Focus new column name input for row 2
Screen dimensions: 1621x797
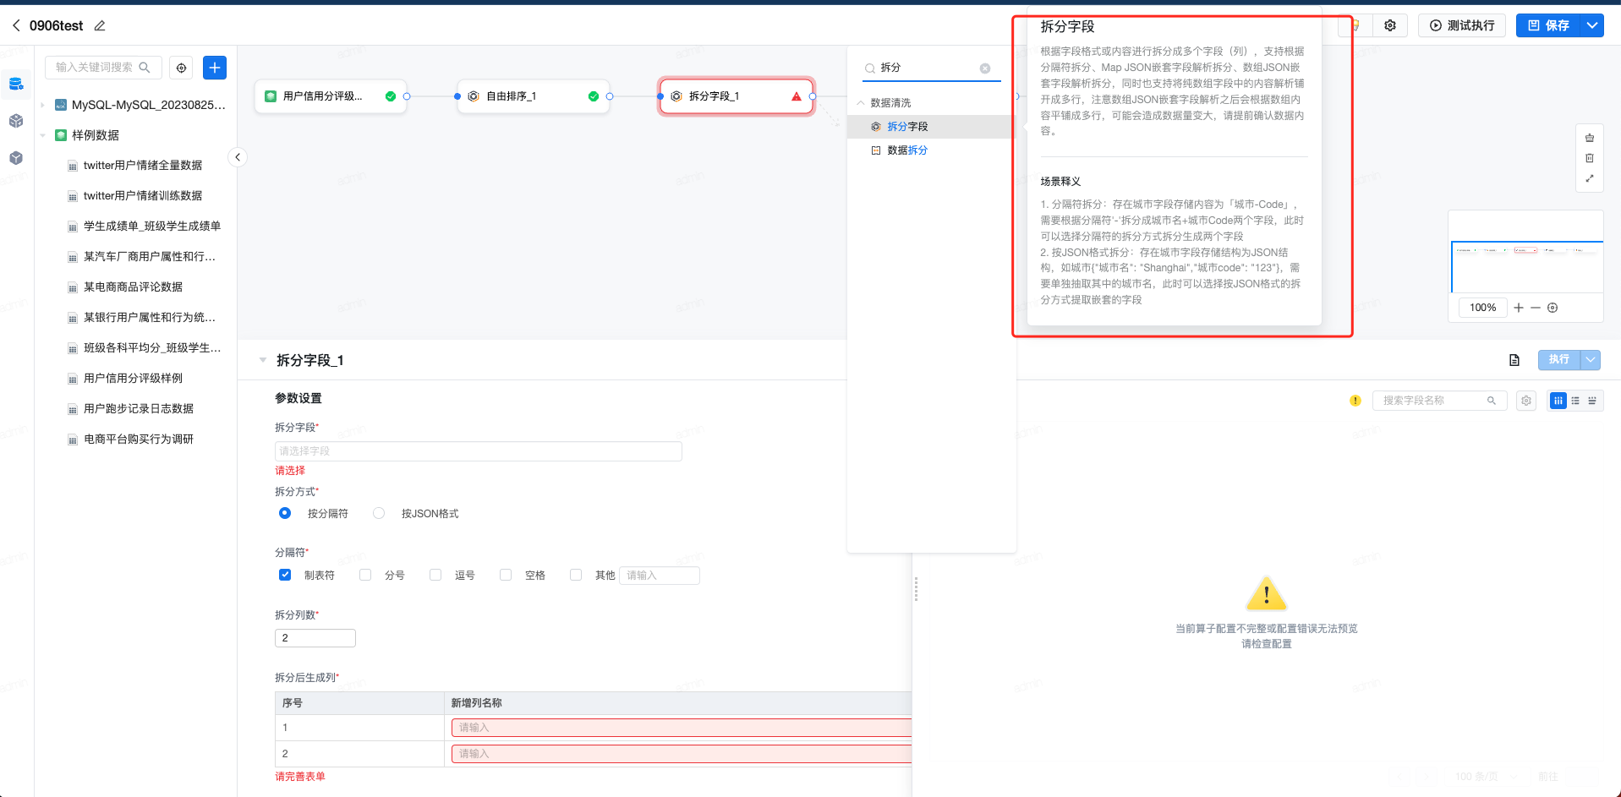tap(682, 754)
